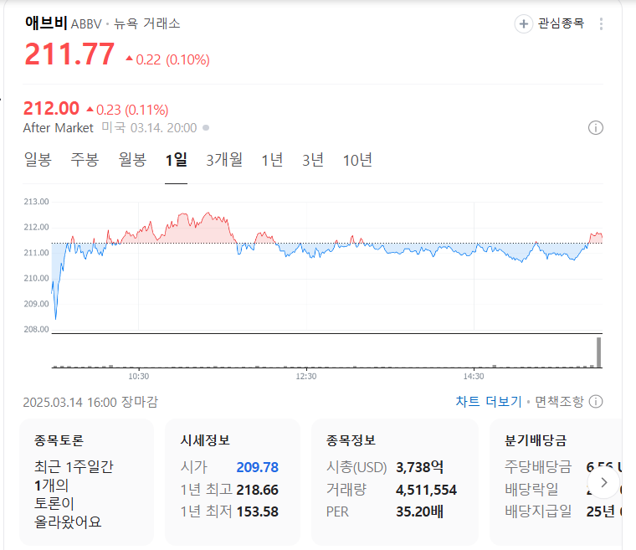
Task: Click the 관심종목 label button
Action: point(561,23)
